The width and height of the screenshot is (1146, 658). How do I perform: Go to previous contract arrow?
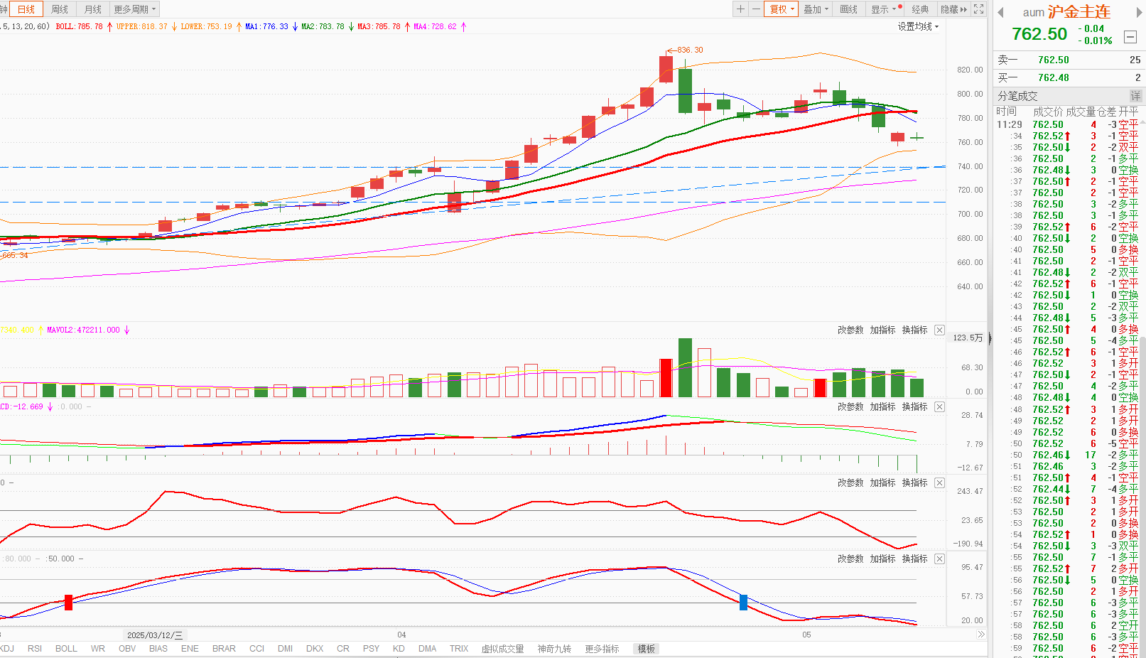(x=1001, y=12)
